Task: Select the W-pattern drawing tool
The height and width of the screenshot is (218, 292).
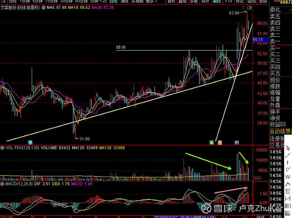Action: [x=288, y=177]
